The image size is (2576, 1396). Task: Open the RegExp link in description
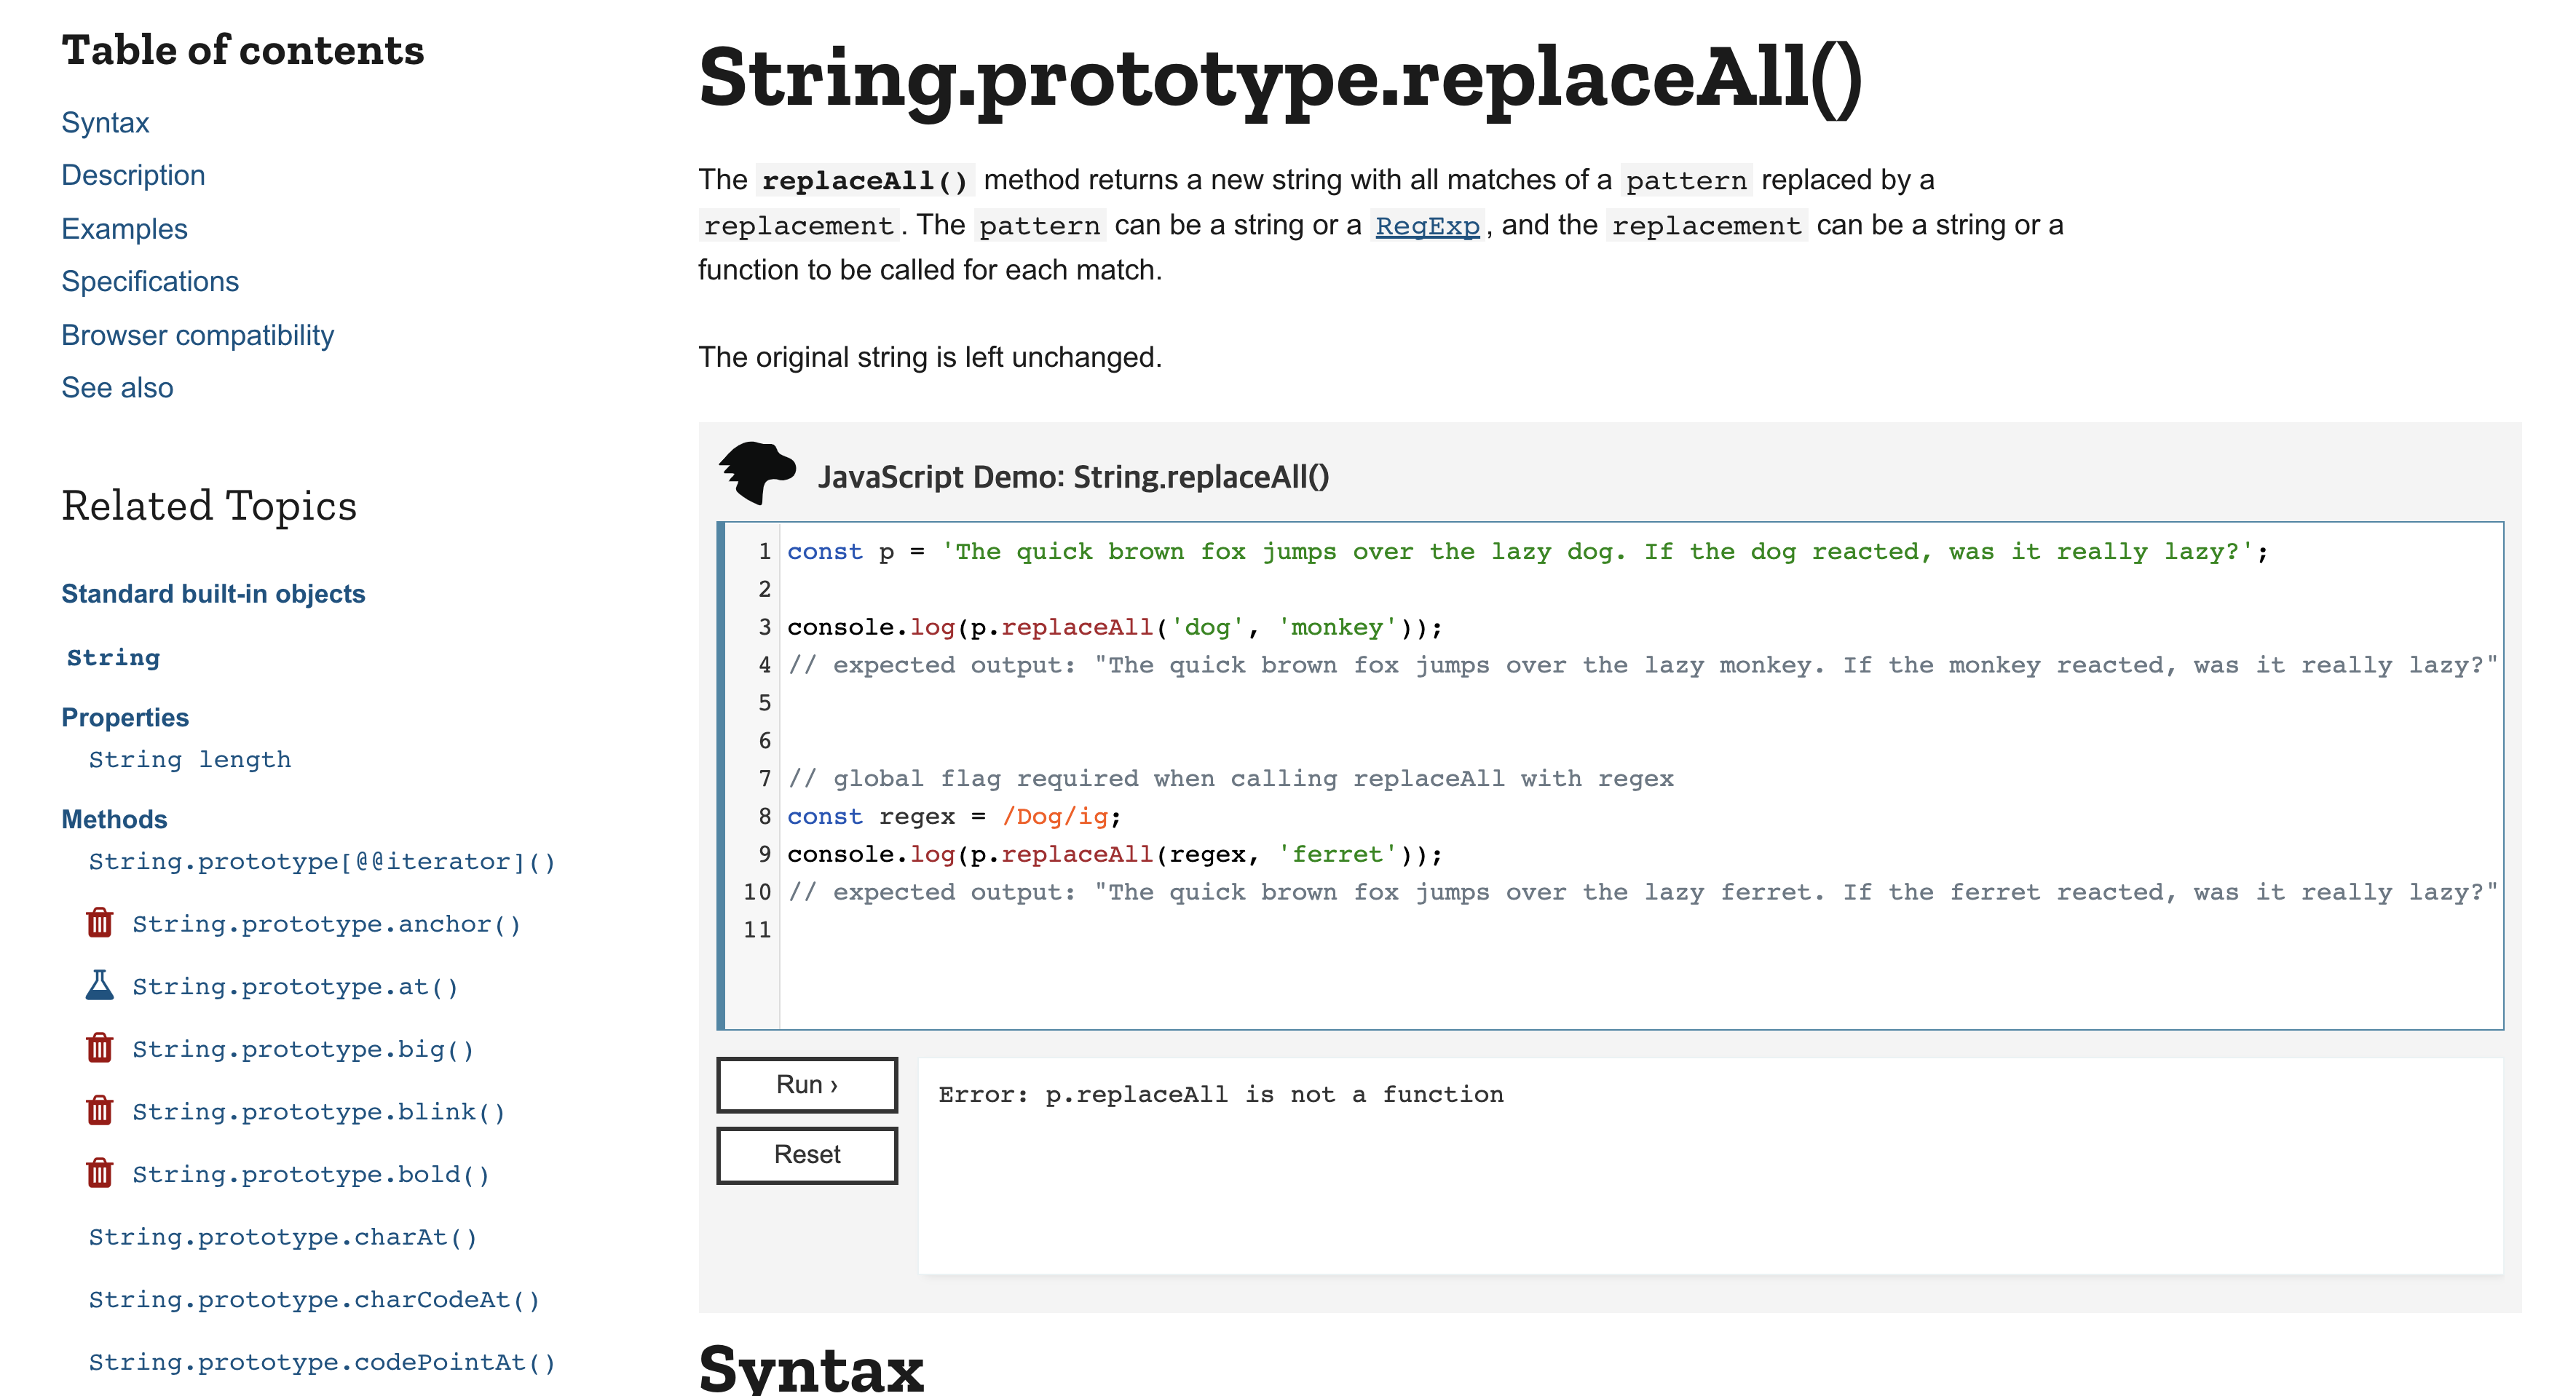click(1426, 226)
